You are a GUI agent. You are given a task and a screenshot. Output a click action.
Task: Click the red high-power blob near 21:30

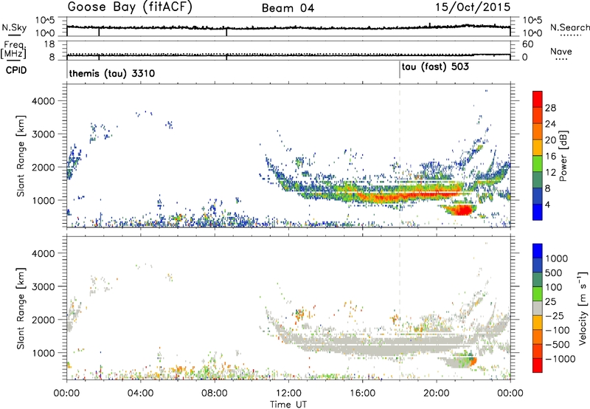click(462, 210)
